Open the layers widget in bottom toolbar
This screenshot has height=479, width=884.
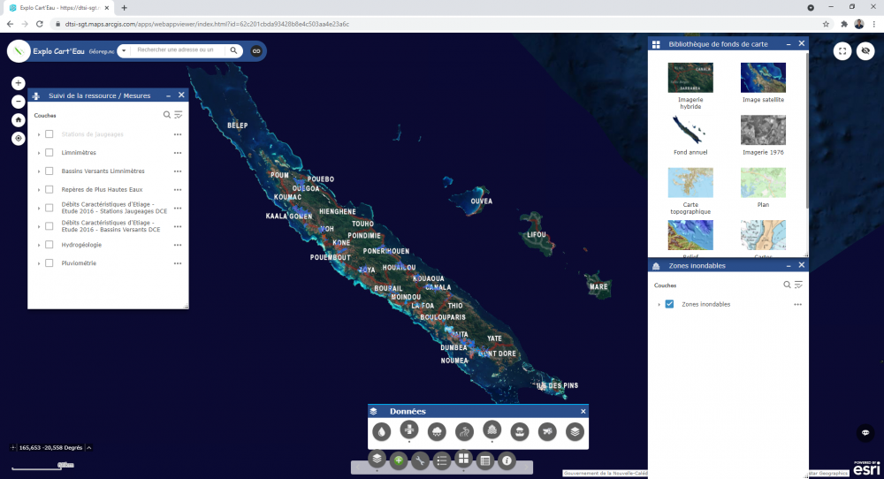[377, 459]
